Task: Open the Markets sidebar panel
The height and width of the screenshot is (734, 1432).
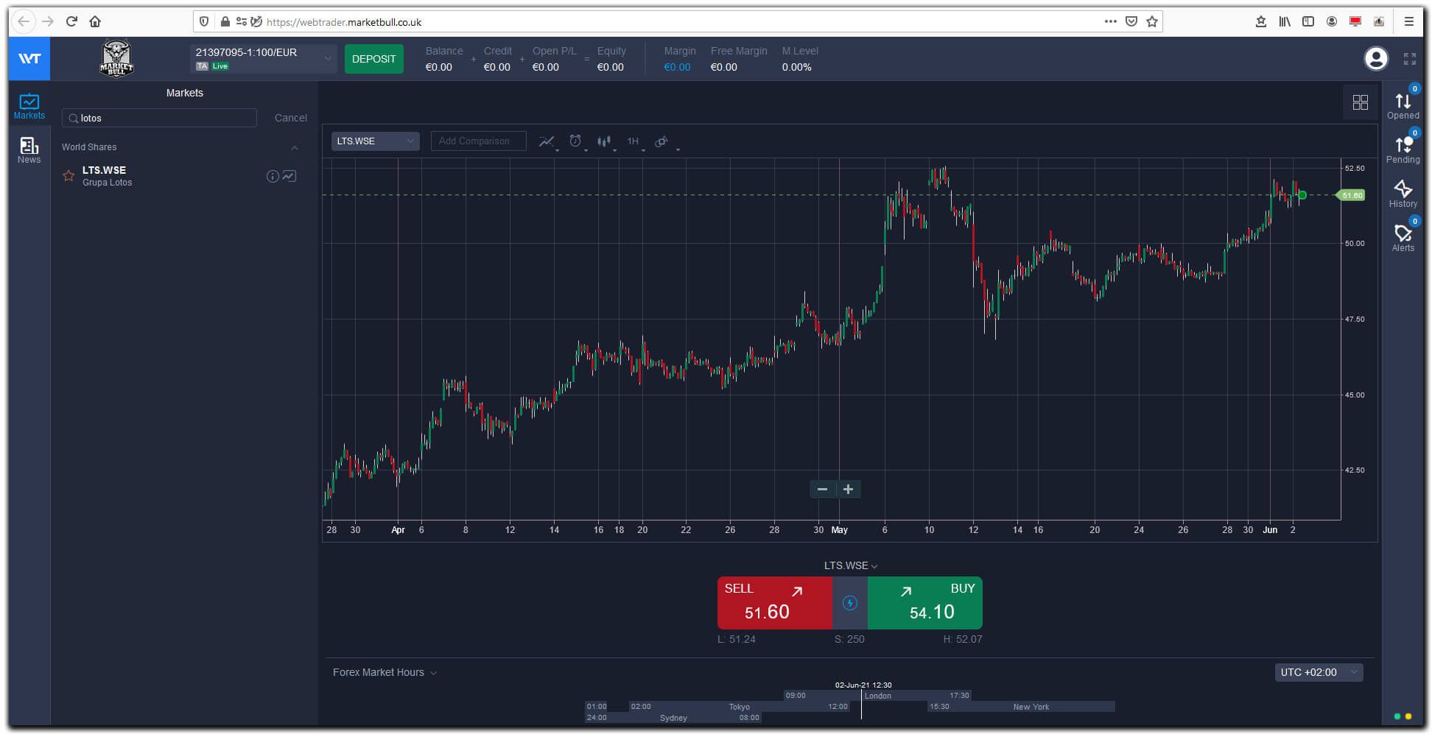Action: (29, 106)
